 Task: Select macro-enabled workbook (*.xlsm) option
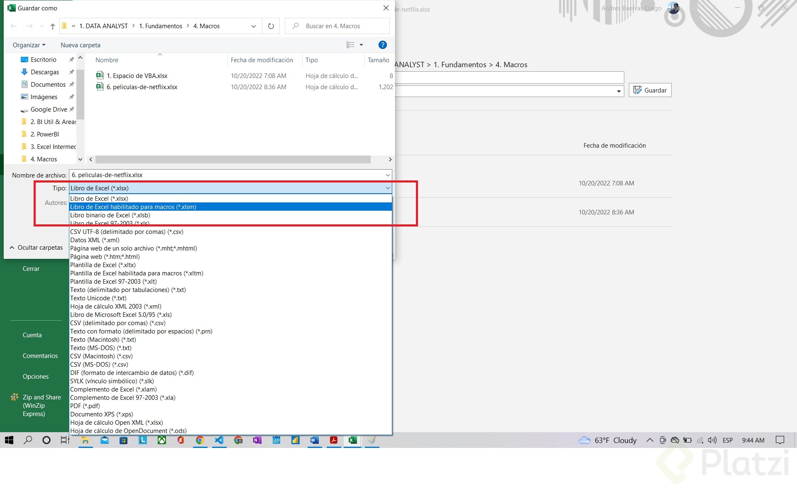pos(133,207)
